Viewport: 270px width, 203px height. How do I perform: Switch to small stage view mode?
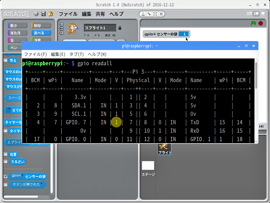pos(249,14)
